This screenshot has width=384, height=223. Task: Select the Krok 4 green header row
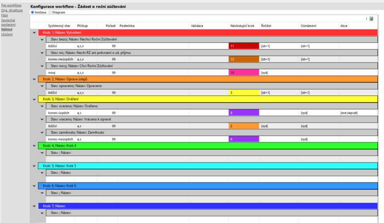(x=208, y=146)
